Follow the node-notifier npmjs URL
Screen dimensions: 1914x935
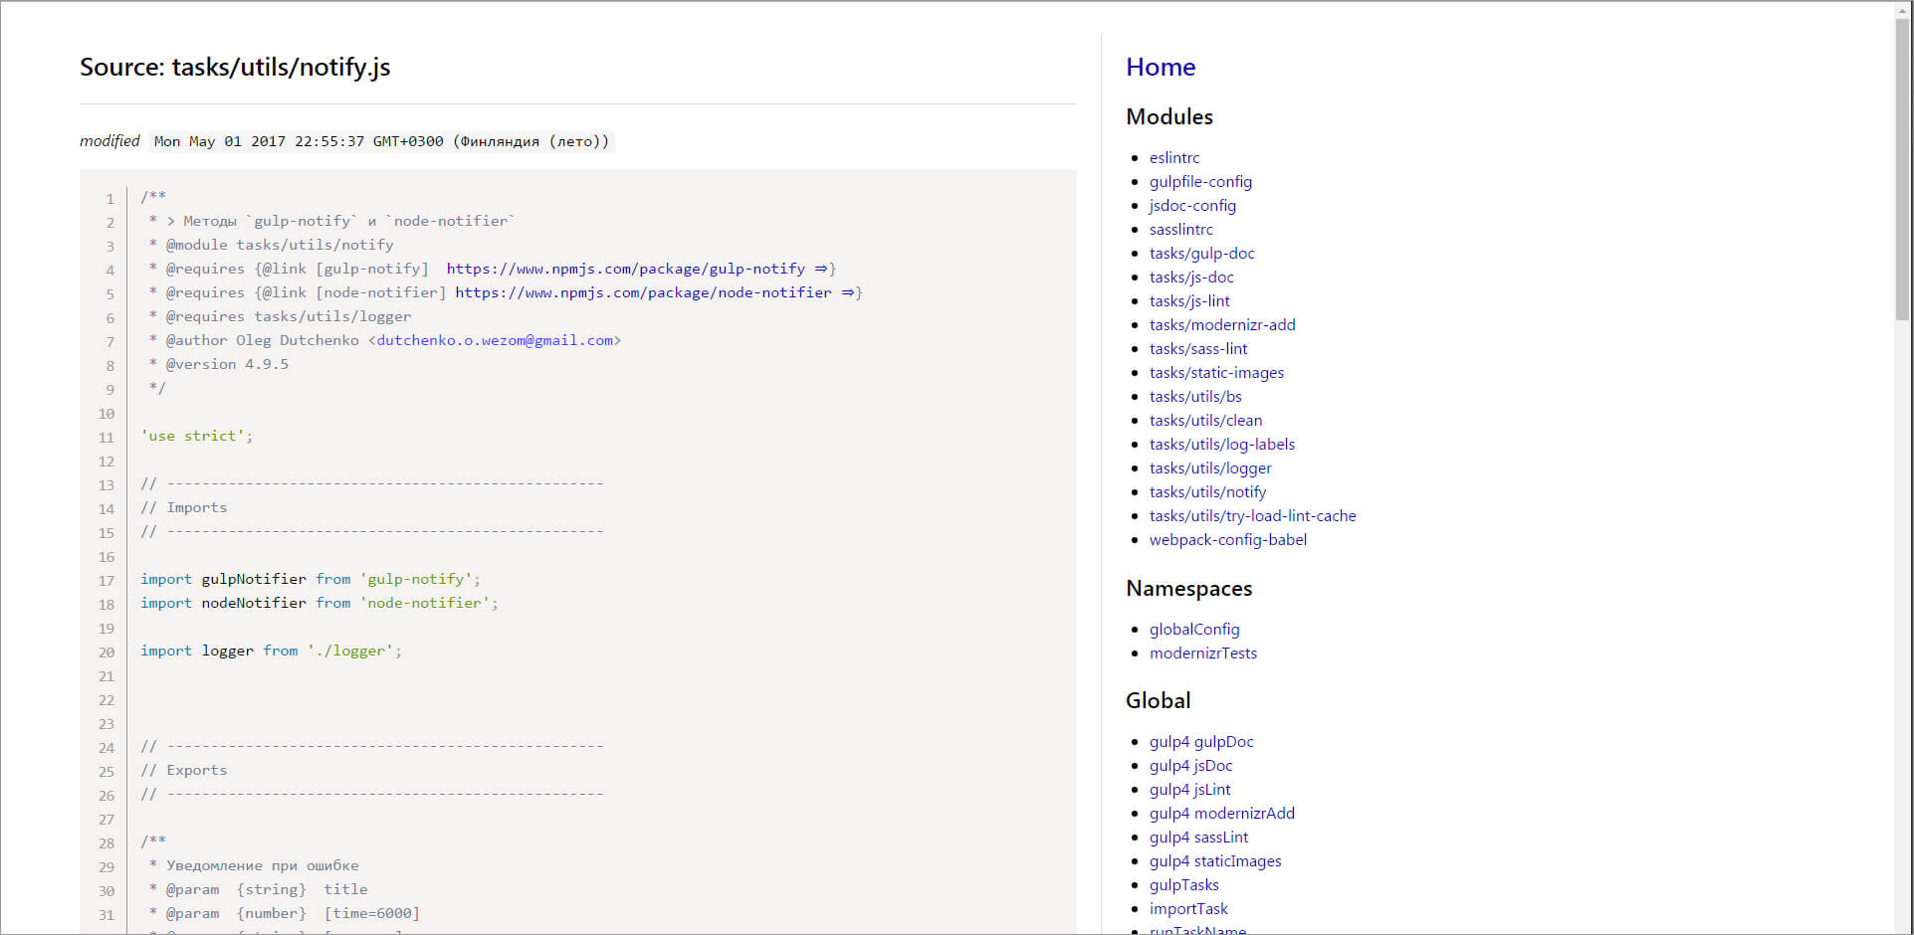(654, 292)
